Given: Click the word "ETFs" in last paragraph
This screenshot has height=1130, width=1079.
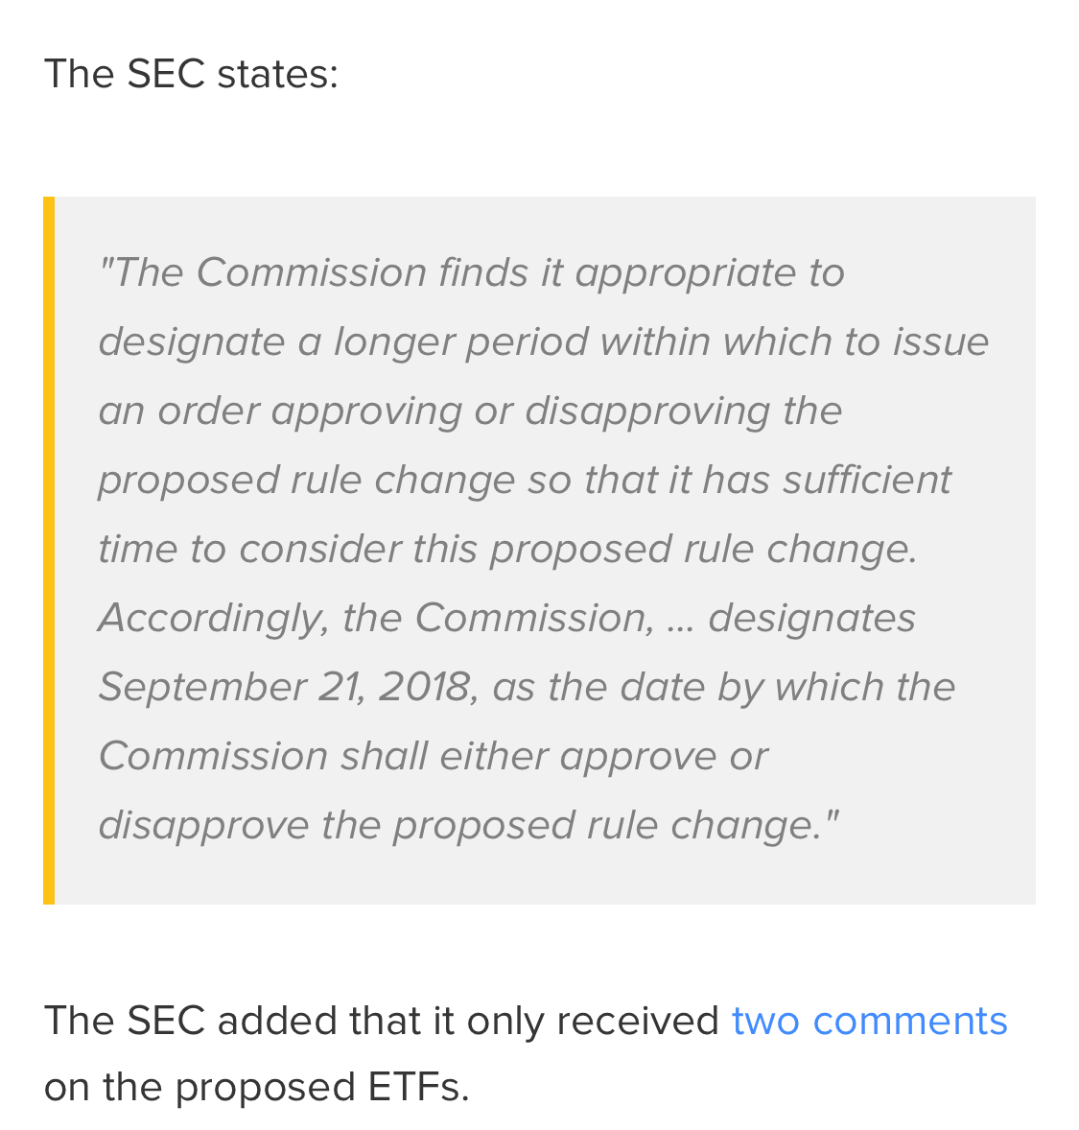Looking at the screenshot, I should click(416, 1088).
